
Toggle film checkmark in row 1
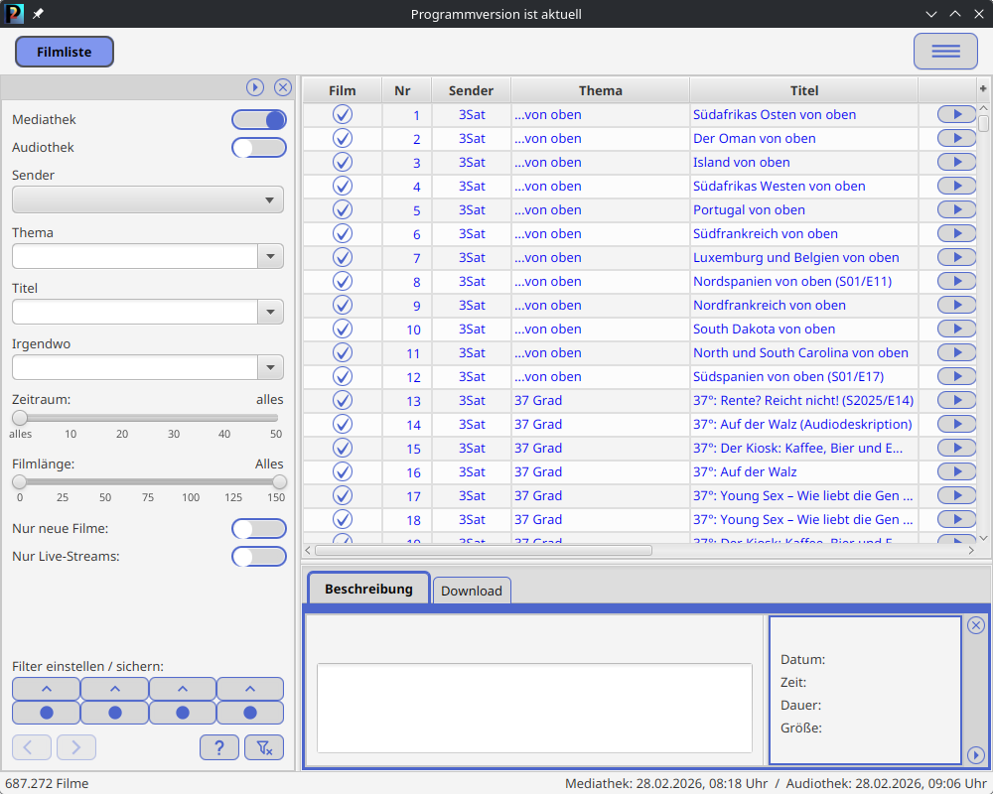tap(343, 114)
